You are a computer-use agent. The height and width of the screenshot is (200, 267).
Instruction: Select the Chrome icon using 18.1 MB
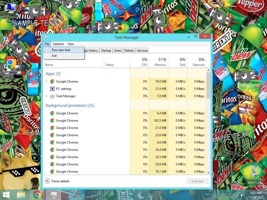click(x=52, y=172)
